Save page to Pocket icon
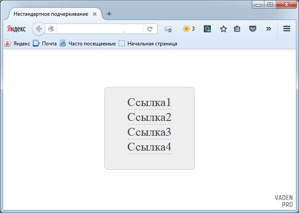Image resolution: width=299 pixels, height=213 pixels. coord(253,29)
